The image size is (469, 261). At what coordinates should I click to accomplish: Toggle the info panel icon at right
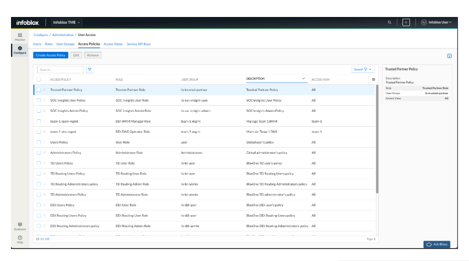tap(449, 55)
